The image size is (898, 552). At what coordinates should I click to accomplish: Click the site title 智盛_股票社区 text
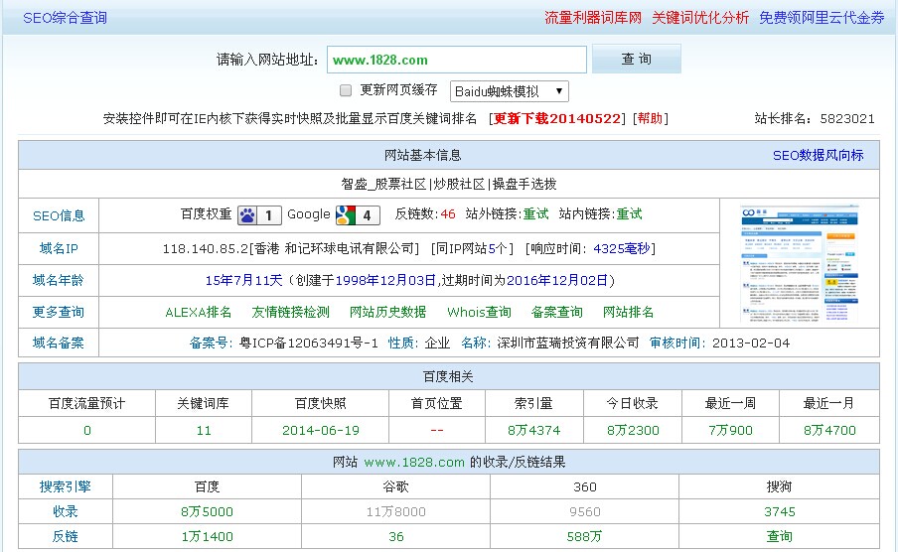click(383, 185)
